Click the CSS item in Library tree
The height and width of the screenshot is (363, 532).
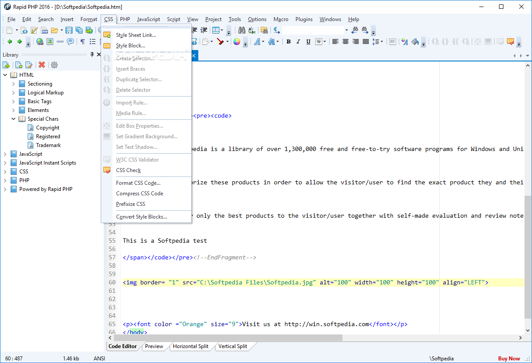tap(24, 172)
